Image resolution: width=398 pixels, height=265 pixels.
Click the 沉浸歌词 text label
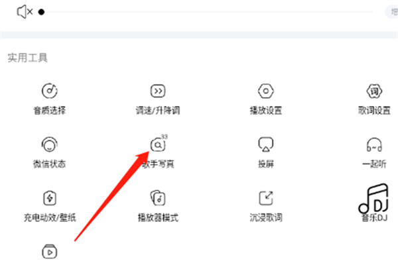(x=266, y=217)
